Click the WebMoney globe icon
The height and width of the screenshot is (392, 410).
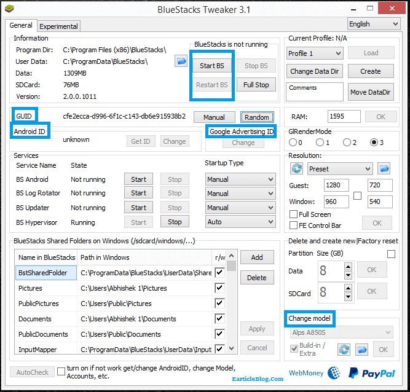(x=335, y=373)
